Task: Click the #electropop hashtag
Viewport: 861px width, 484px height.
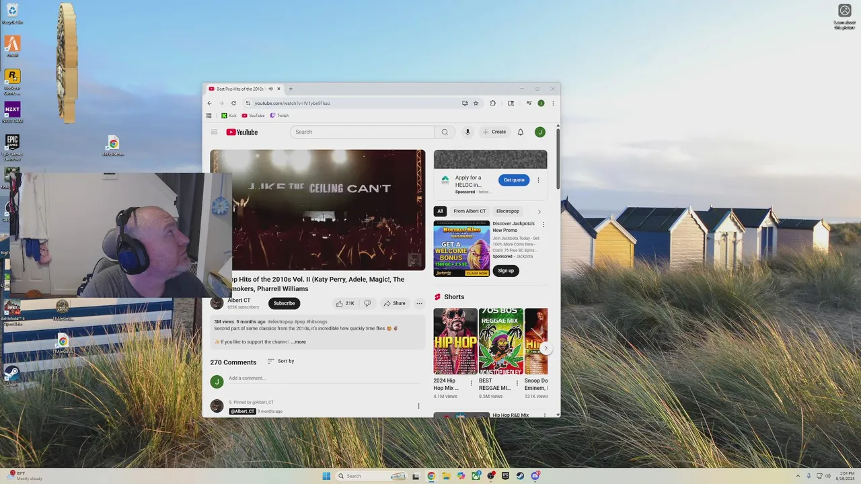Action: pyautogui.click(x=280, y=322)
